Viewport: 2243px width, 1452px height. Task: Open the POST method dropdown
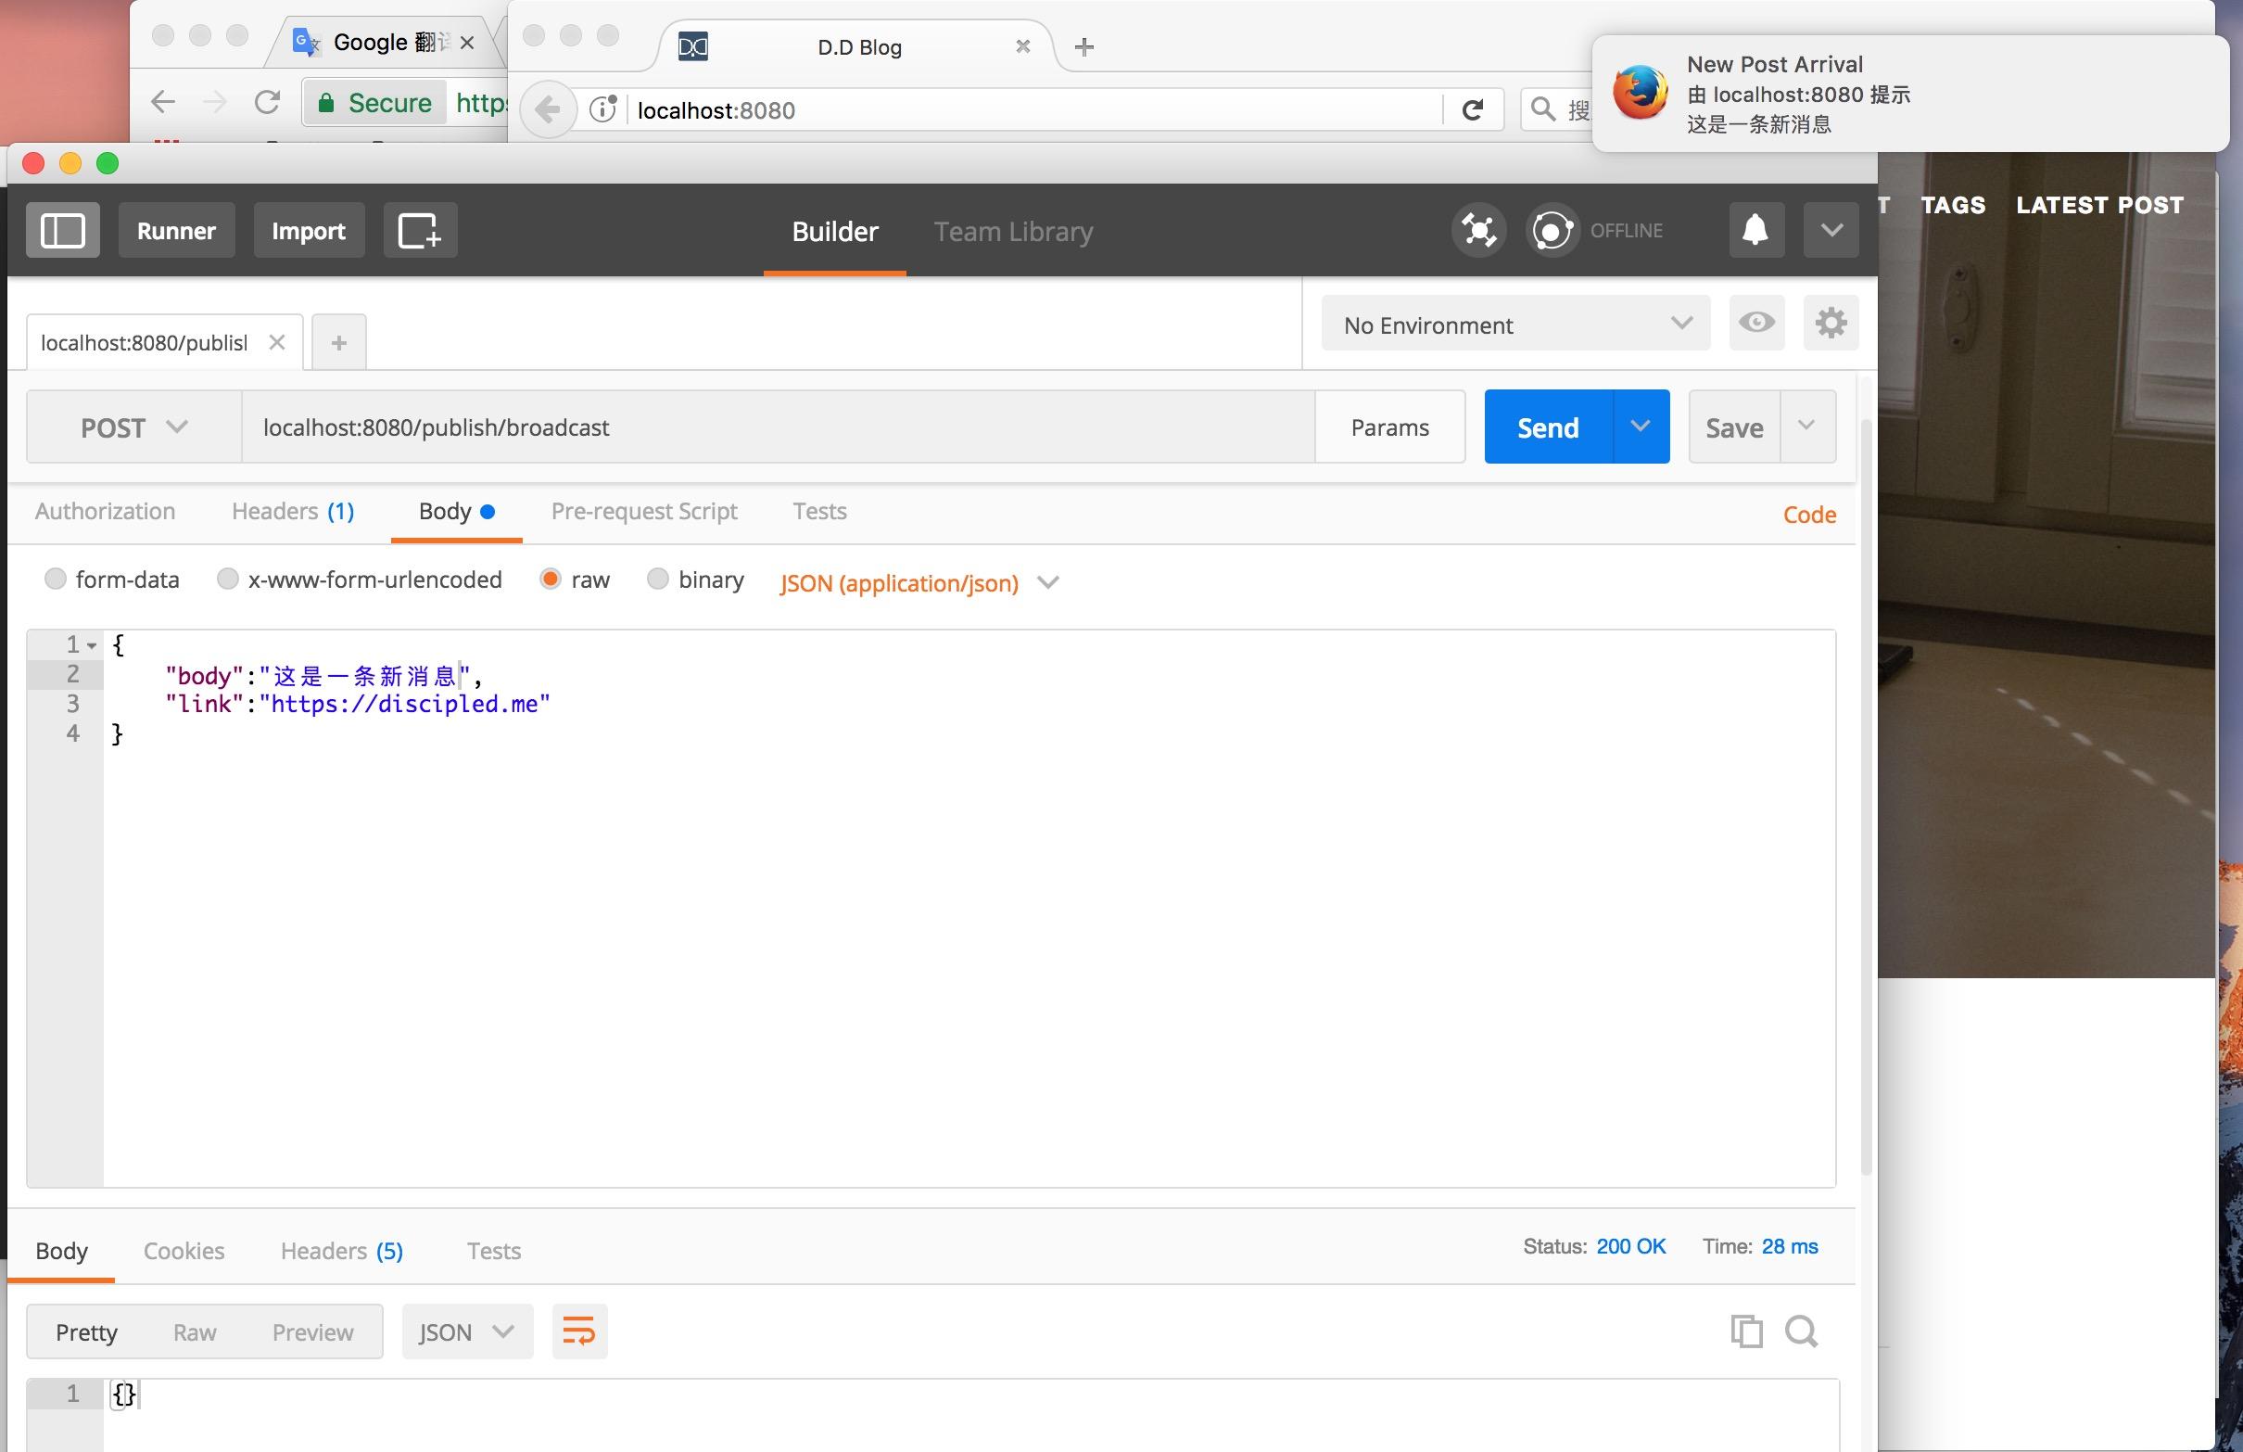click(x=132, y=427)
